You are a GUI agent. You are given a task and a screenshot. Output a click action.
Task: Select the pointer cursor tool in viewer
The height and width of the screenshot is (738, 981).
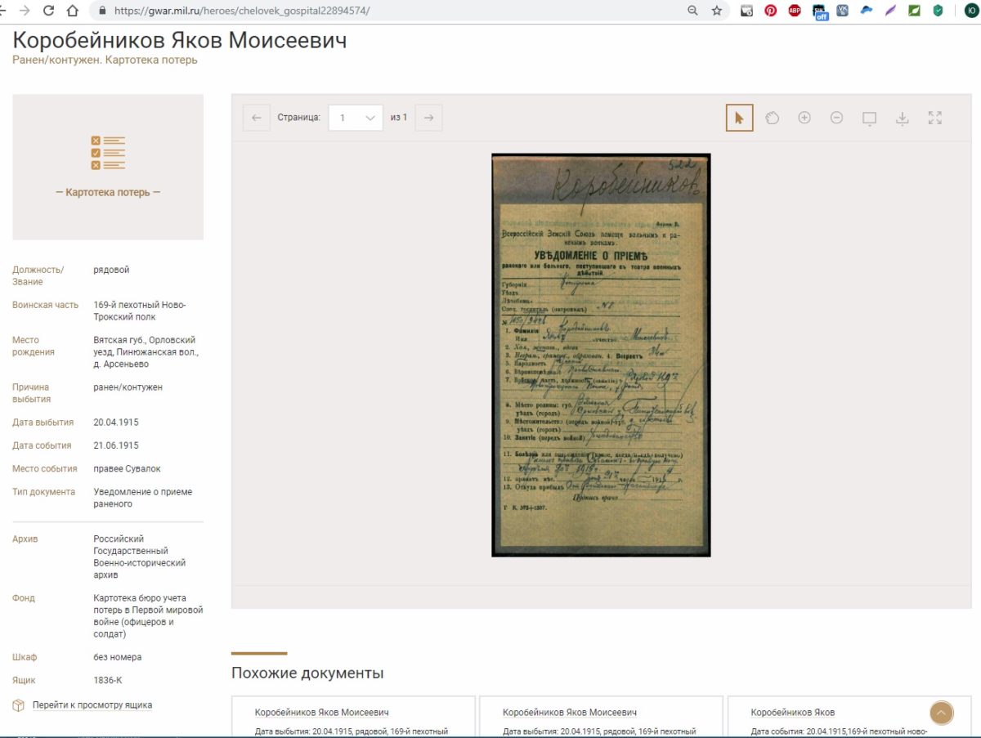[739, 118]
